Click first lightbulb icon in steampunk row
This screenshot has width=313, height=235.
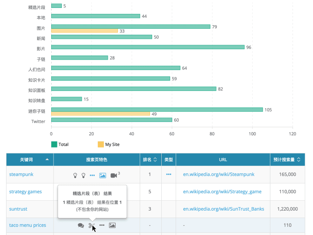[75, 175]
